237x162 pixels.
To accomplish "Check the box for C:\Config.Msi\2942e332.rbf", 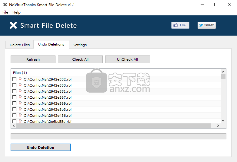I will pos(14,79).
